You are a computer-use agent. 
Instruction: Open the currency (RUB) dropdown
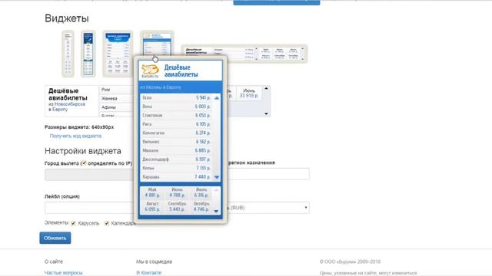268,208
